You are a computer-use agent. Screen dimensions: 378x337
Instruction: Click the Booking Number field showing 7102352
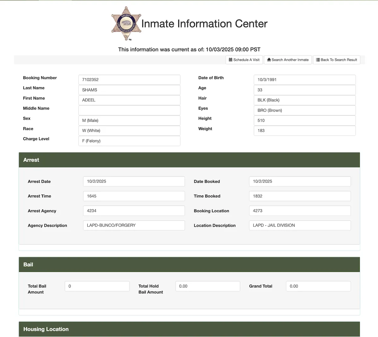(x=129, y=80)
